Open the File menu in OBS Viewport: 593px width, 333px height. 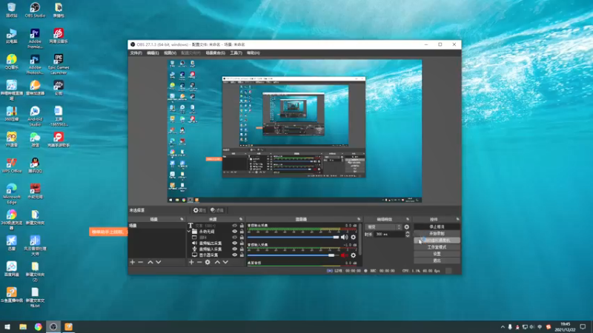click(x=136, y=53)
